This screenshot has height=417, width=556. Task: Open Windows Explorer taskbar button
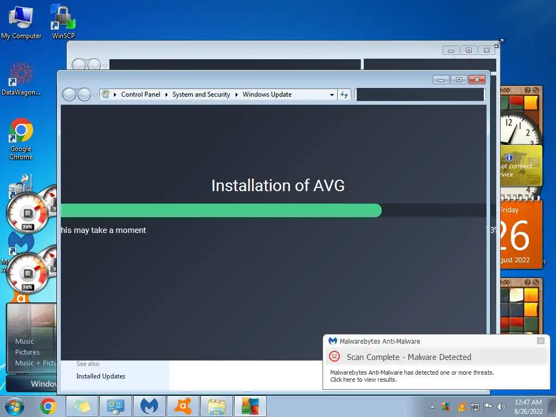click(216, 406)
